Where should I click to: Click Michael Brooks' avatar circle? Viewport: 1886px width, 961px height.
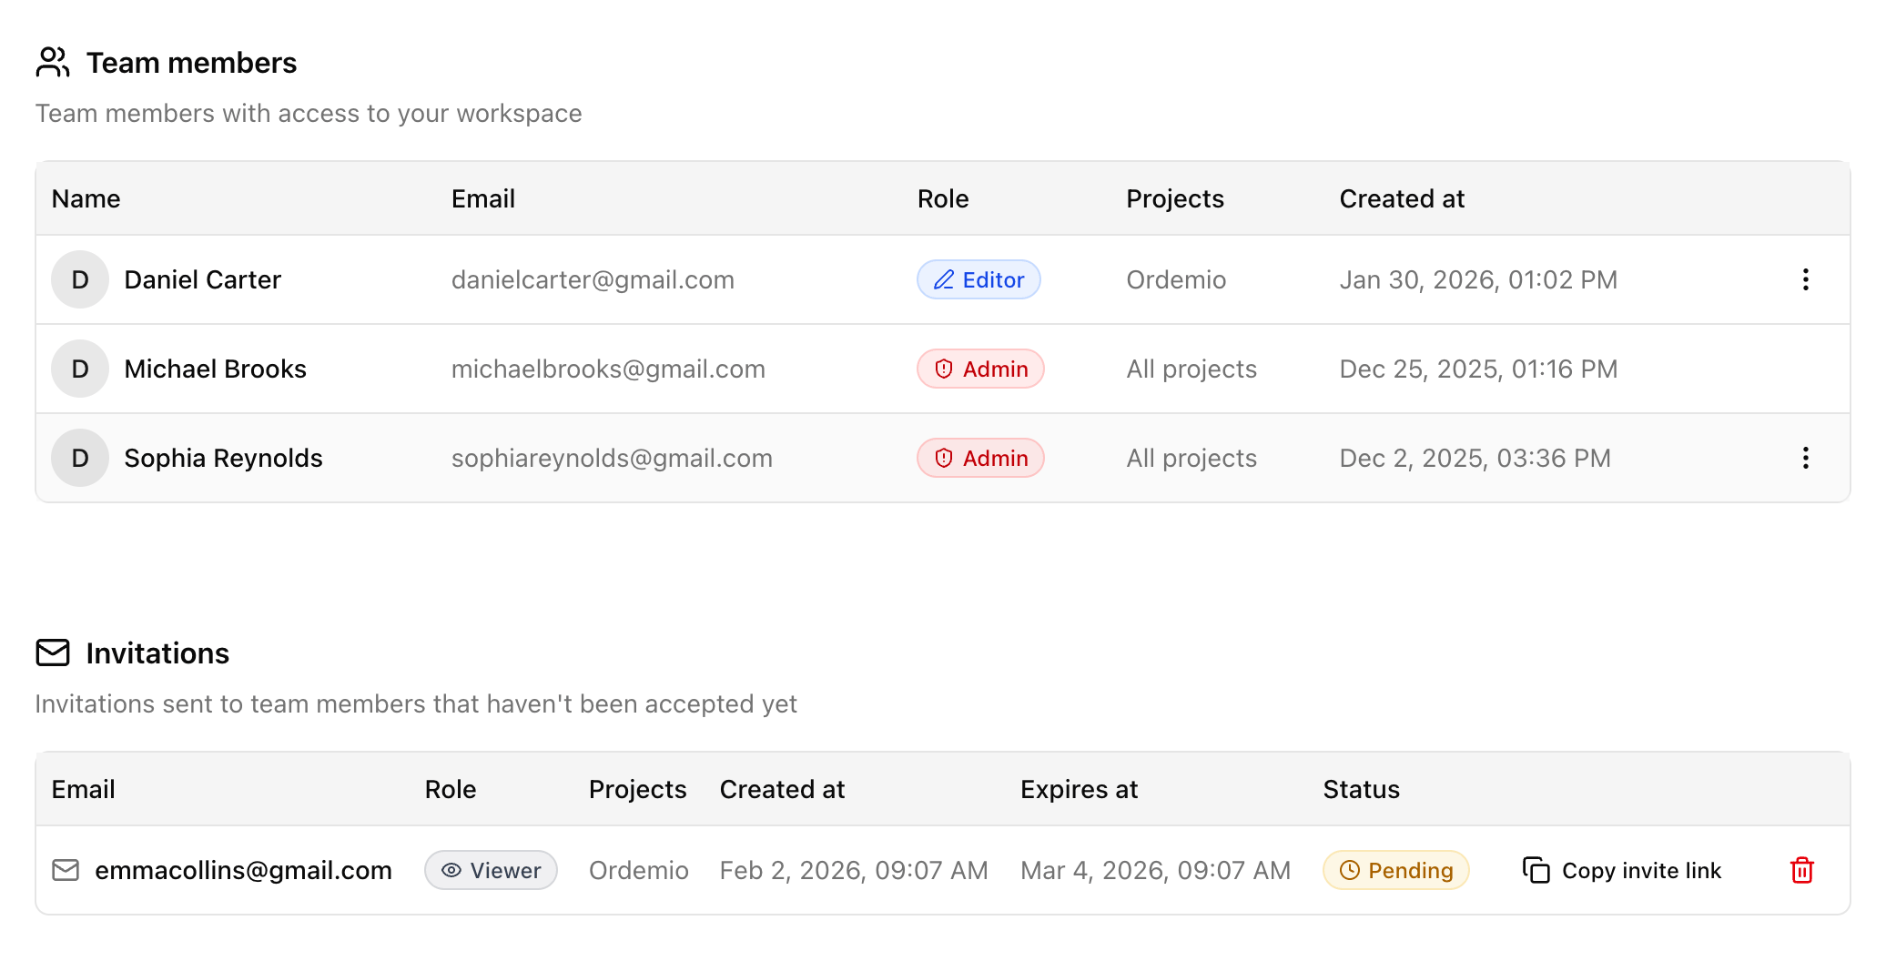(80, 369)
